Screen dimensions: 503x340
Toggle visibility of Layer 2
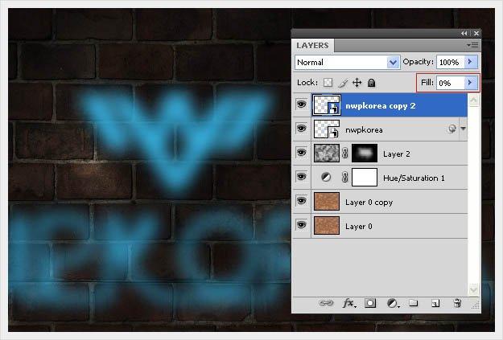(301, 153)
